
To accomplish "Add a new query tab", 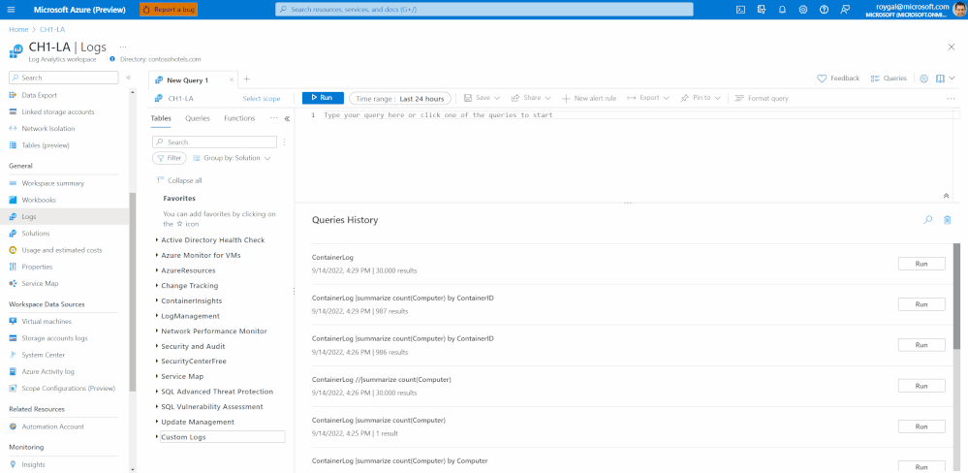I will click(246, 79).
